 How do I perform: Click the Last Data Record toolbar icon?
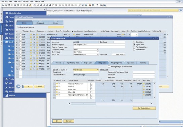(x=50, y=5)
